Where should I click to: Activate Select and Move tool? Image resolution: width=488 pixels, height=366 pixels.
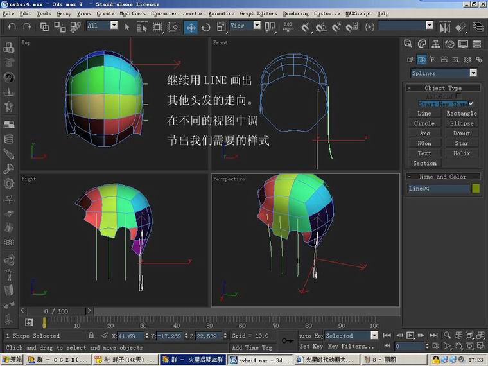191,28
